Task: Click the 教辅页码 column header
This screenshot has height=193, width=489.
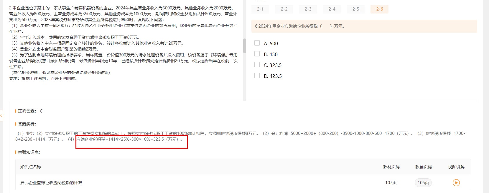Action: 423,167
